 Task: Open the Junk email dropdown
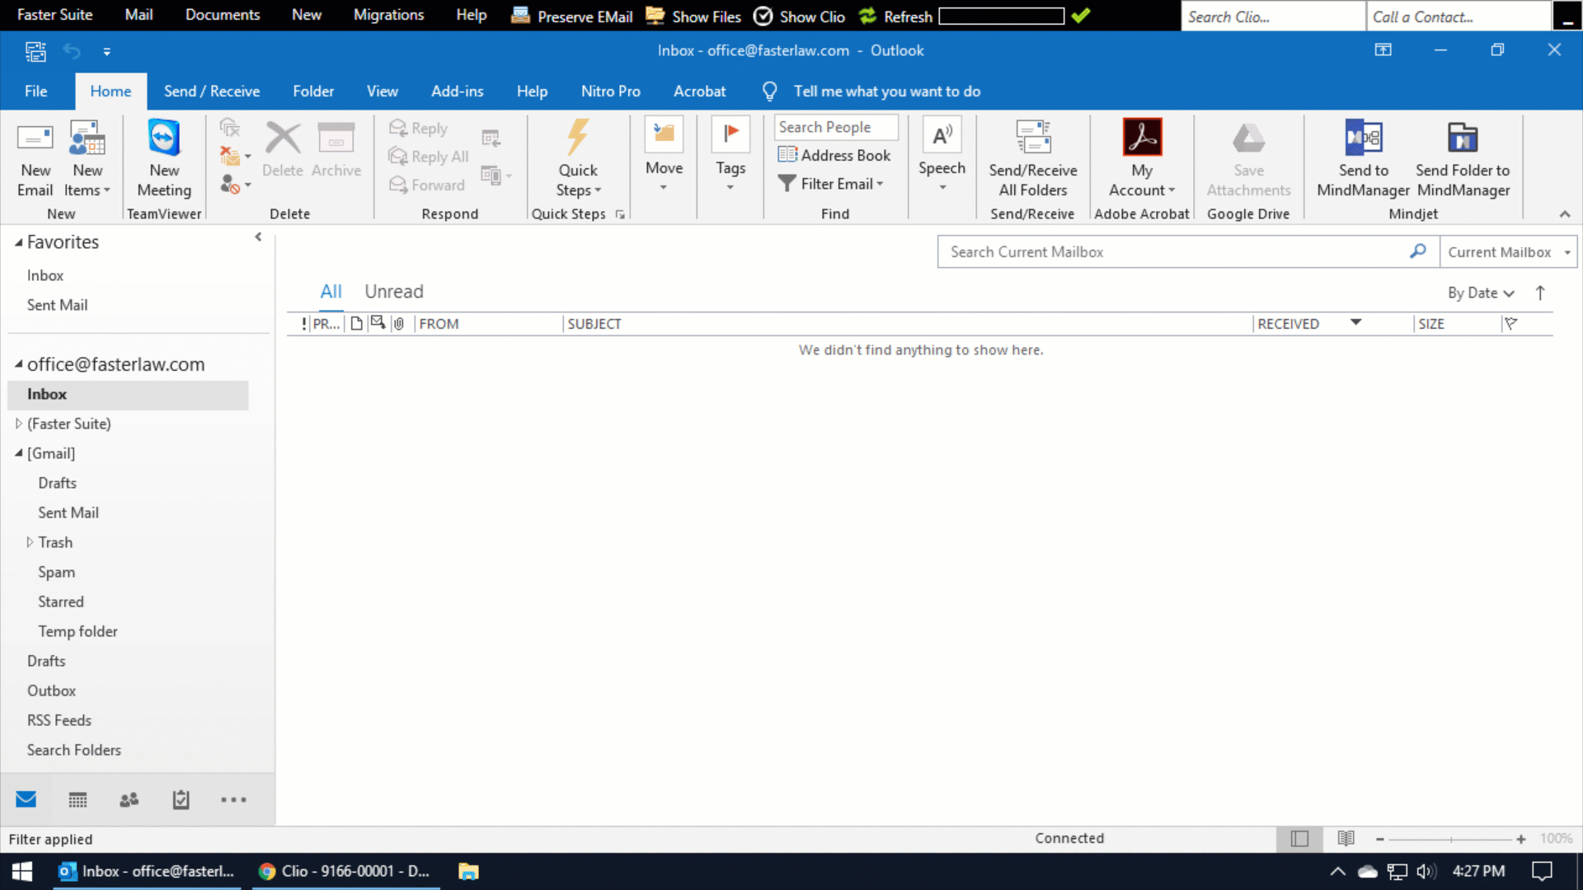(x=235, y=184)
